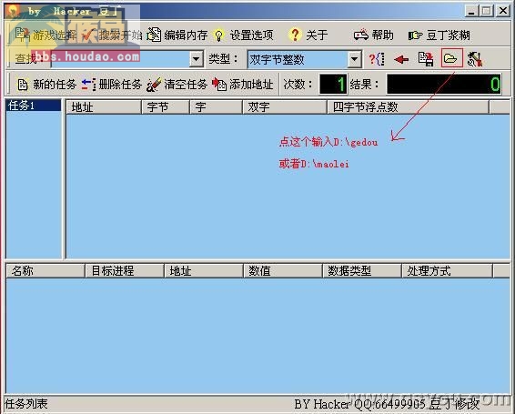Open 帮助 help
This screenshot has width=515, height=414.
(x=374, y=35)
